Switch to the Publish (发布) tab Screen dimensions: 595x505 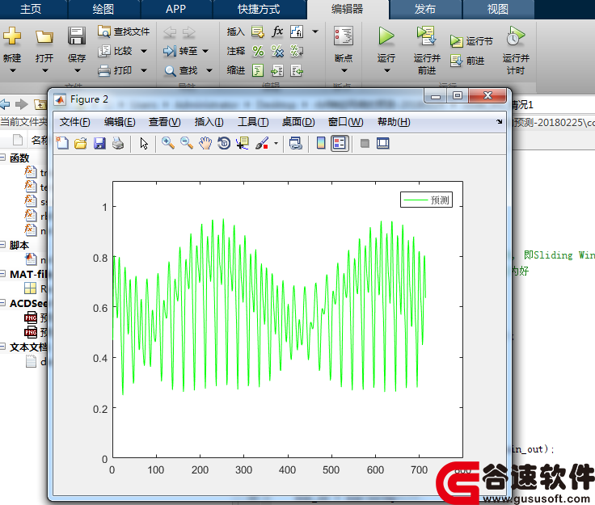tap(425, 9)
